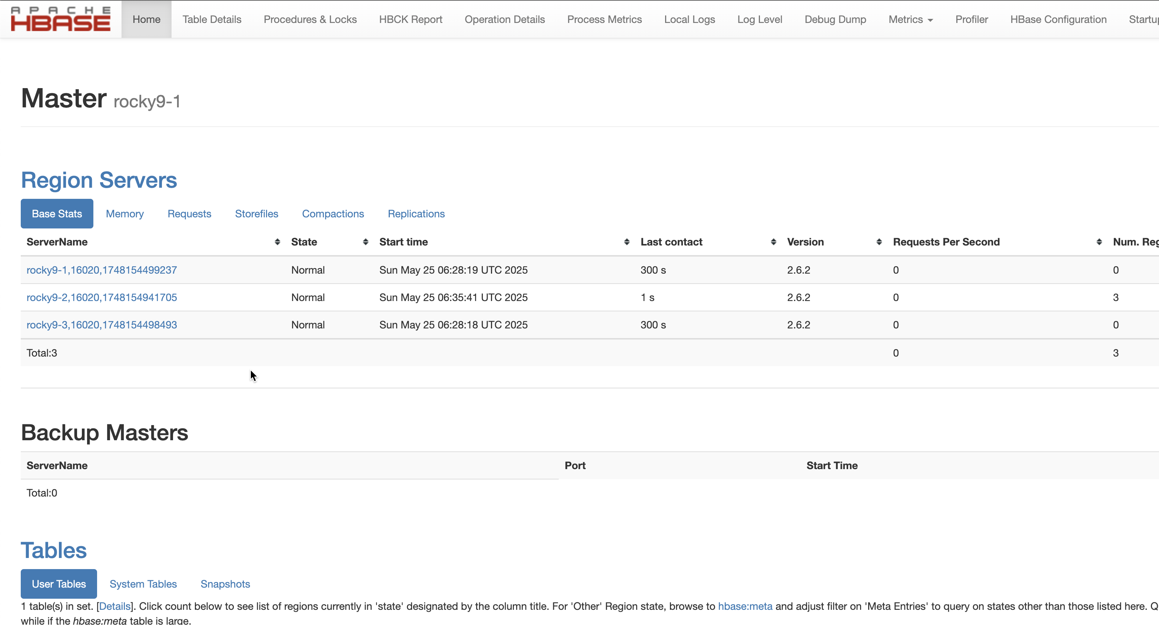
Task: Click the Details link in tables description
Action: click(x=114, y=606)
